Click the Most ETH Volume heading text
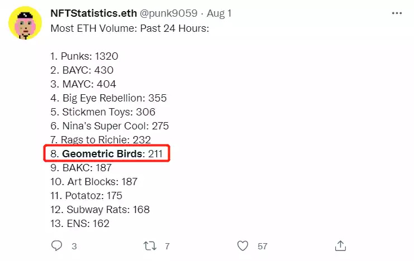Viewport: 414px width, 261px height. [x=130, y=28]
